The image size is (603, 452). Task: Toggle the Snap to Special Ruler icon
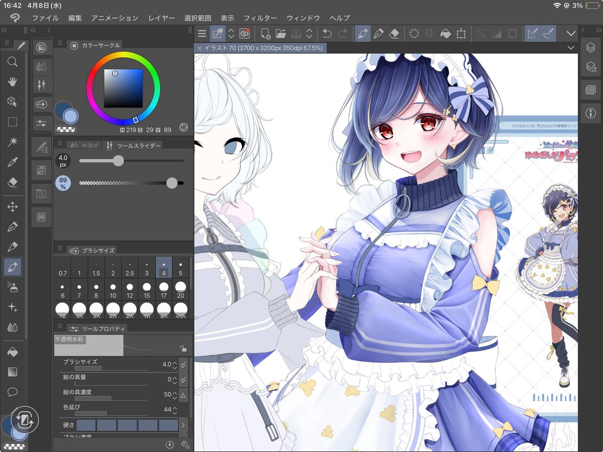[548, 34]
